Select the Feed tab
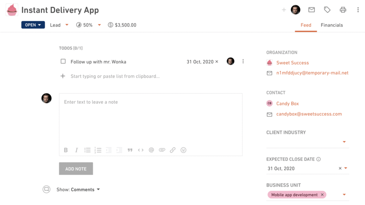The image size is (365, 205). [306, 25]
